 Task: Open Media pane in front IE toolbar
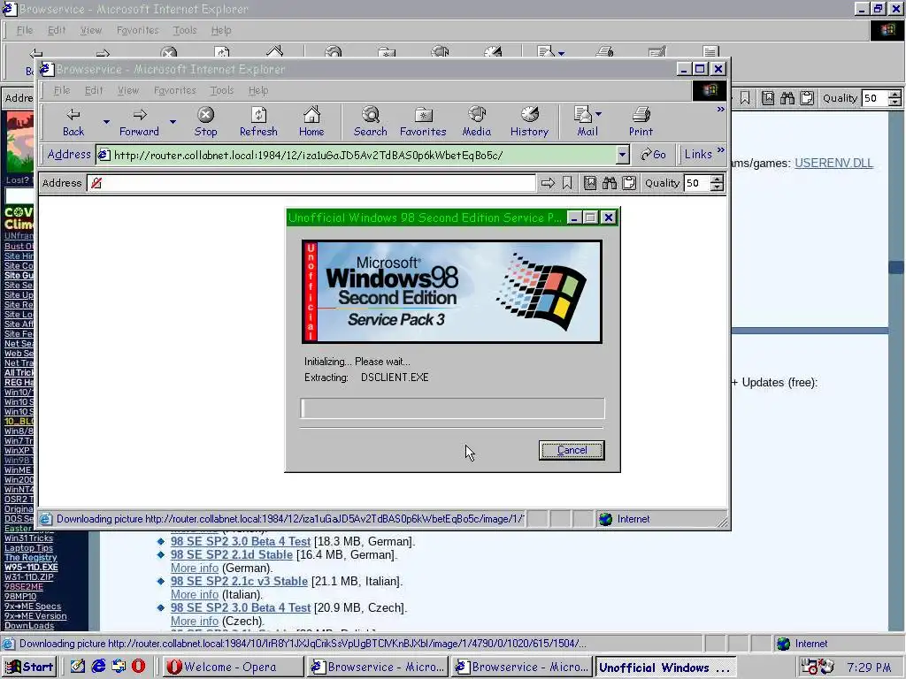coord(477,122)
